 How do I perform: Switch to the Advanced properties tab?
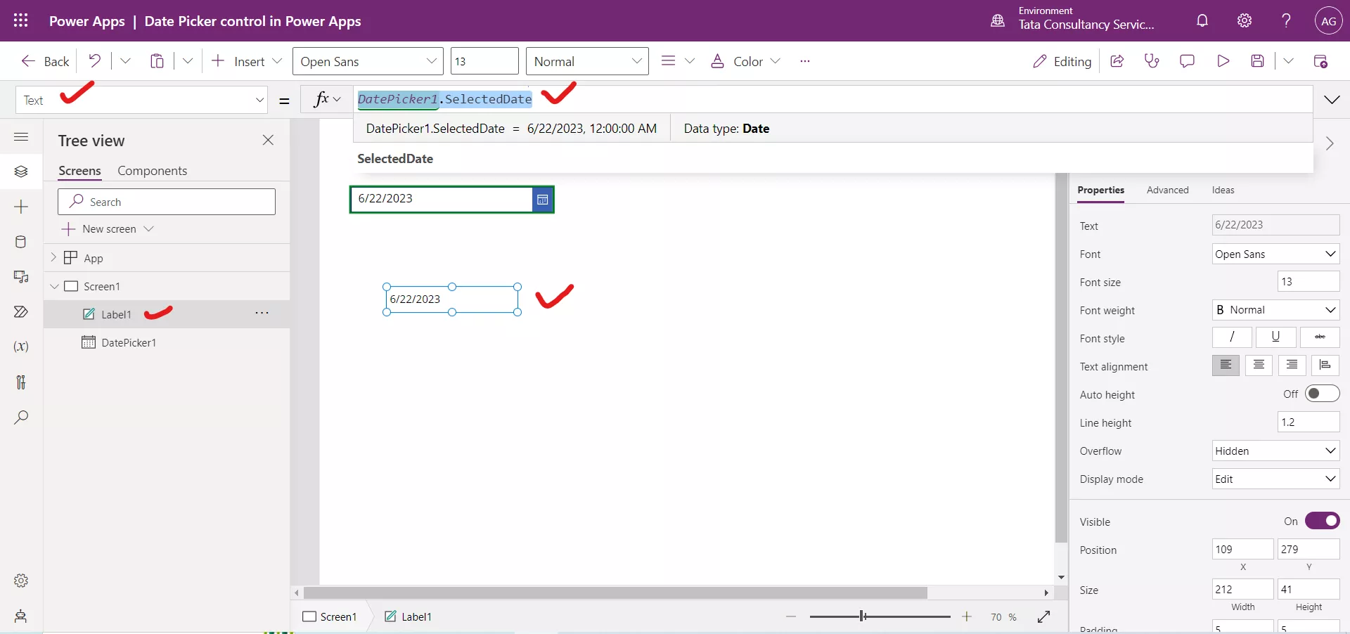1167,190
